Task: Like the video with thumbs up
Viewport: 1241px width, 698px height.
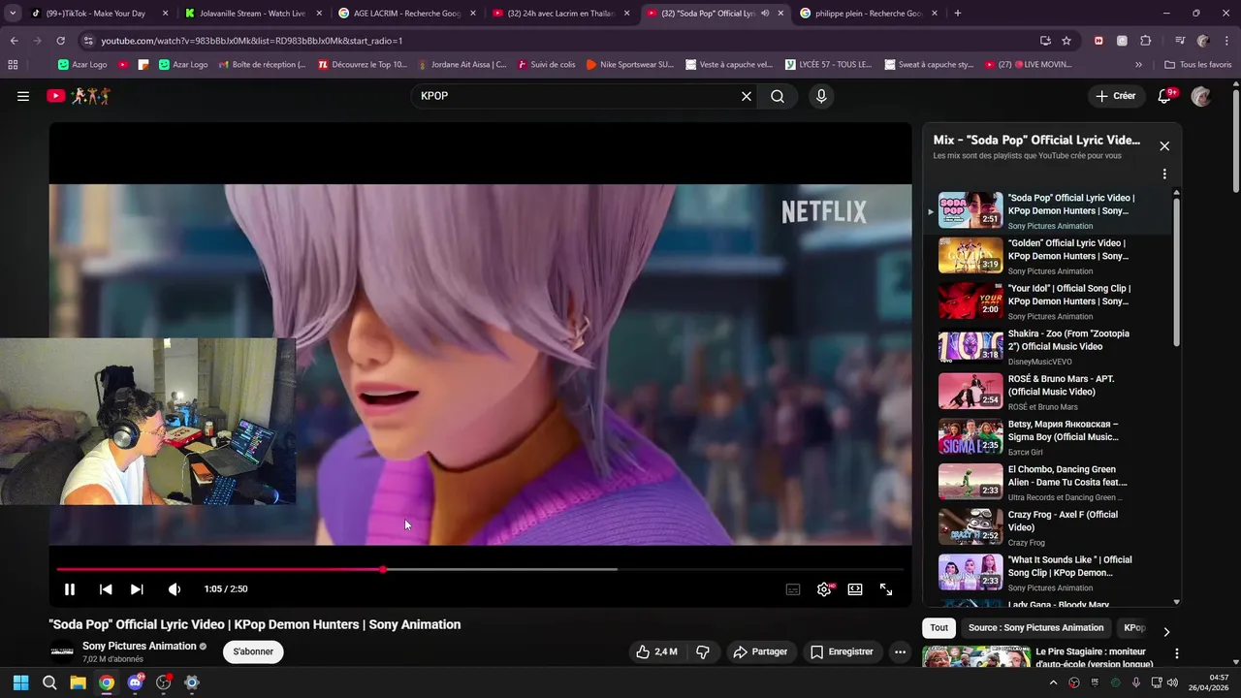Action: coord(656,651)
